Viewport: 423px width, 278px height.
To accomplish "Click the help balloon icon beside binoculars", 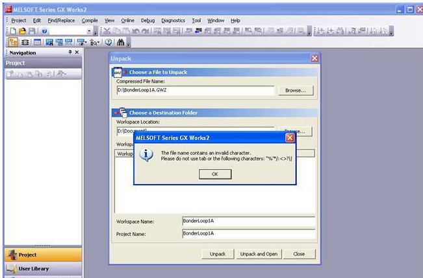I will 109,42.
